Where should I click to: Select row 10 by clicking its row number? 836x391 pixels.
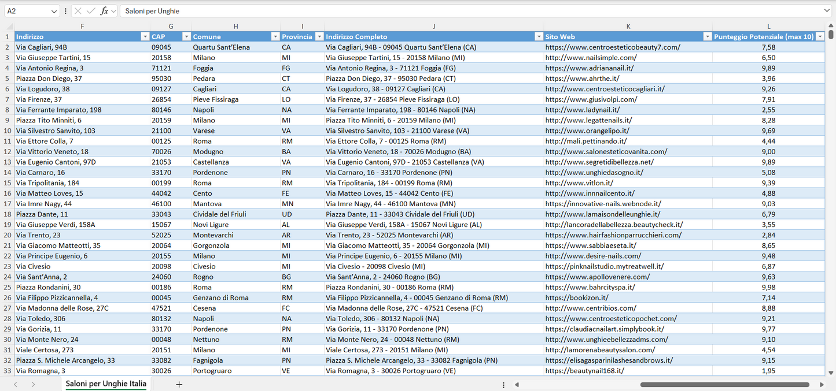8,131
